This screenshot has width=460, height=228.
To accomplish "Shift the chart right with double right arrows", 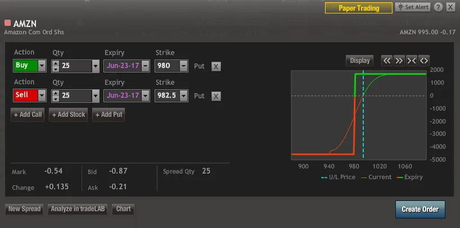I will [399, 61].
